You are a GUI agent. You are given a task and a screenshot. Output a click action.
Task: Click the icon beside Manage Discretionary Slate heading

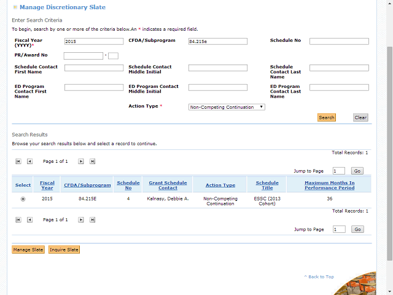pyautogui.click(x=15, y=7)
